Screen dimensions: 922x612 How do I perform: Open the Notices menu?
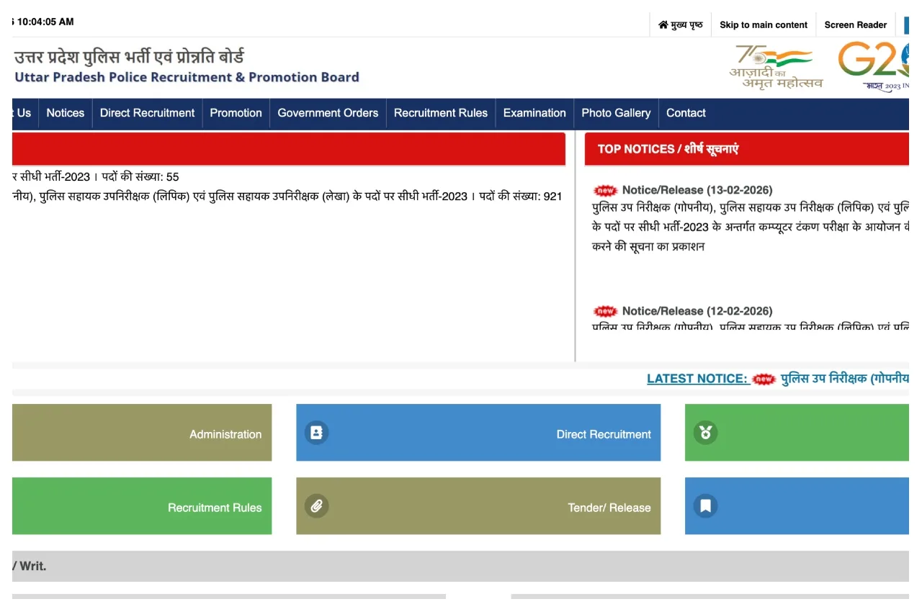point(65,113)
